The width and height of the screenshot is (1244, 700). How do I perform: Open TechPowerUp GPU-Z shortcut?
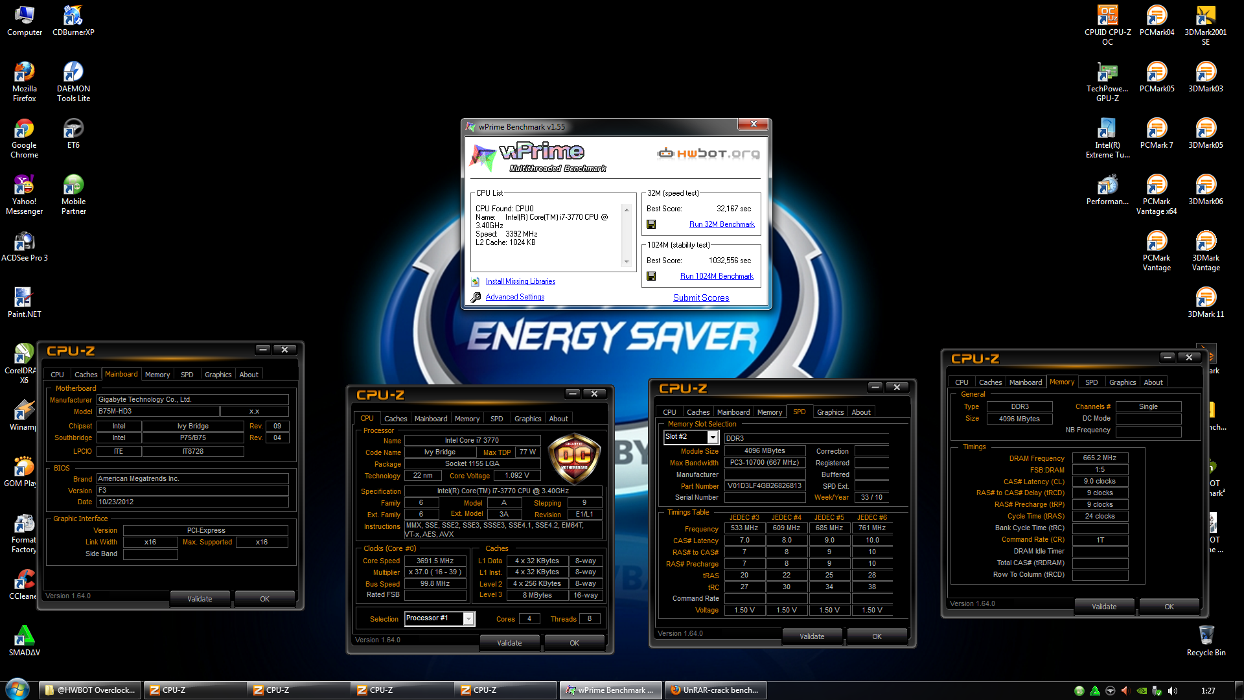(1108, 82)
